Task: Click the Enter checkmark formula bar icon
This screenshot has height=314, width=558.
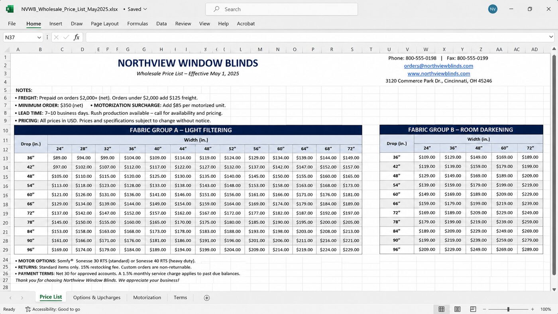Action: click(x=66, y=37)
